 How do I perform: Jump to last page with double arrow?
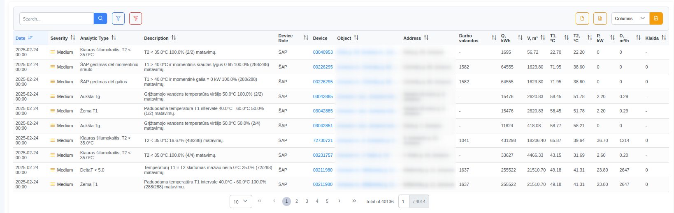coord(354,201)
